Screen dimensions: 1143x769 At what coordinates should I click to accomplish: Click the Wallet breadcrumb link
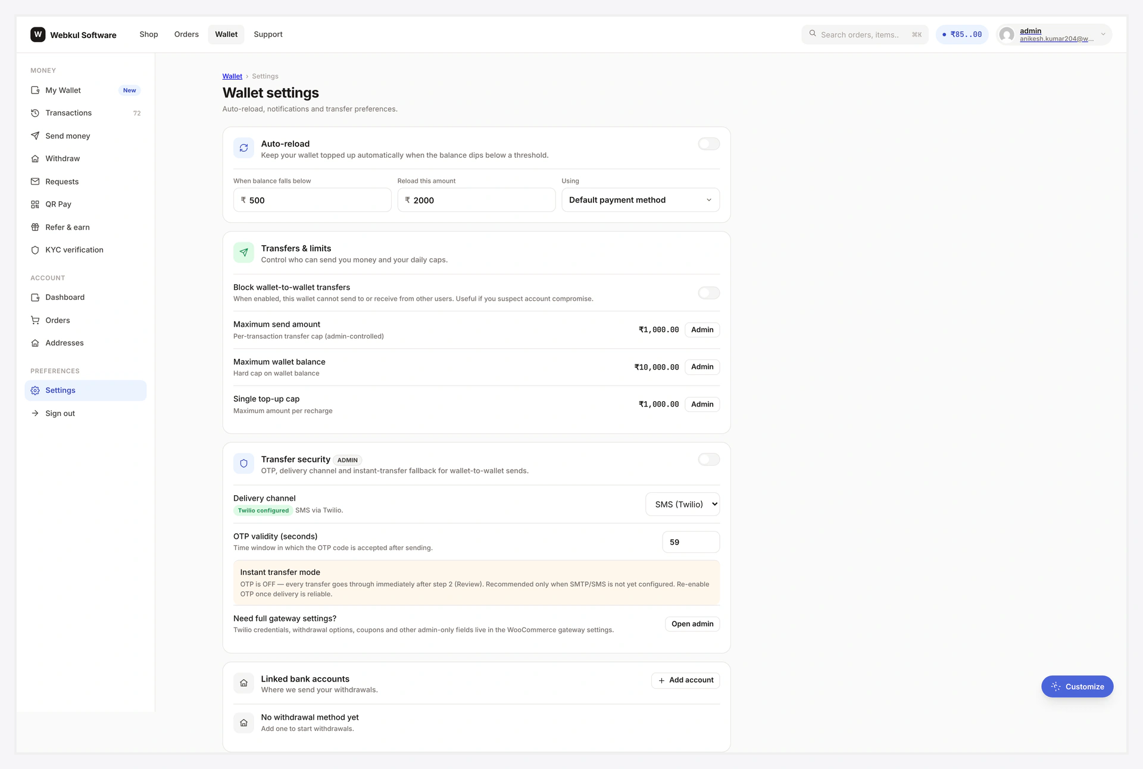click(232, 76)
